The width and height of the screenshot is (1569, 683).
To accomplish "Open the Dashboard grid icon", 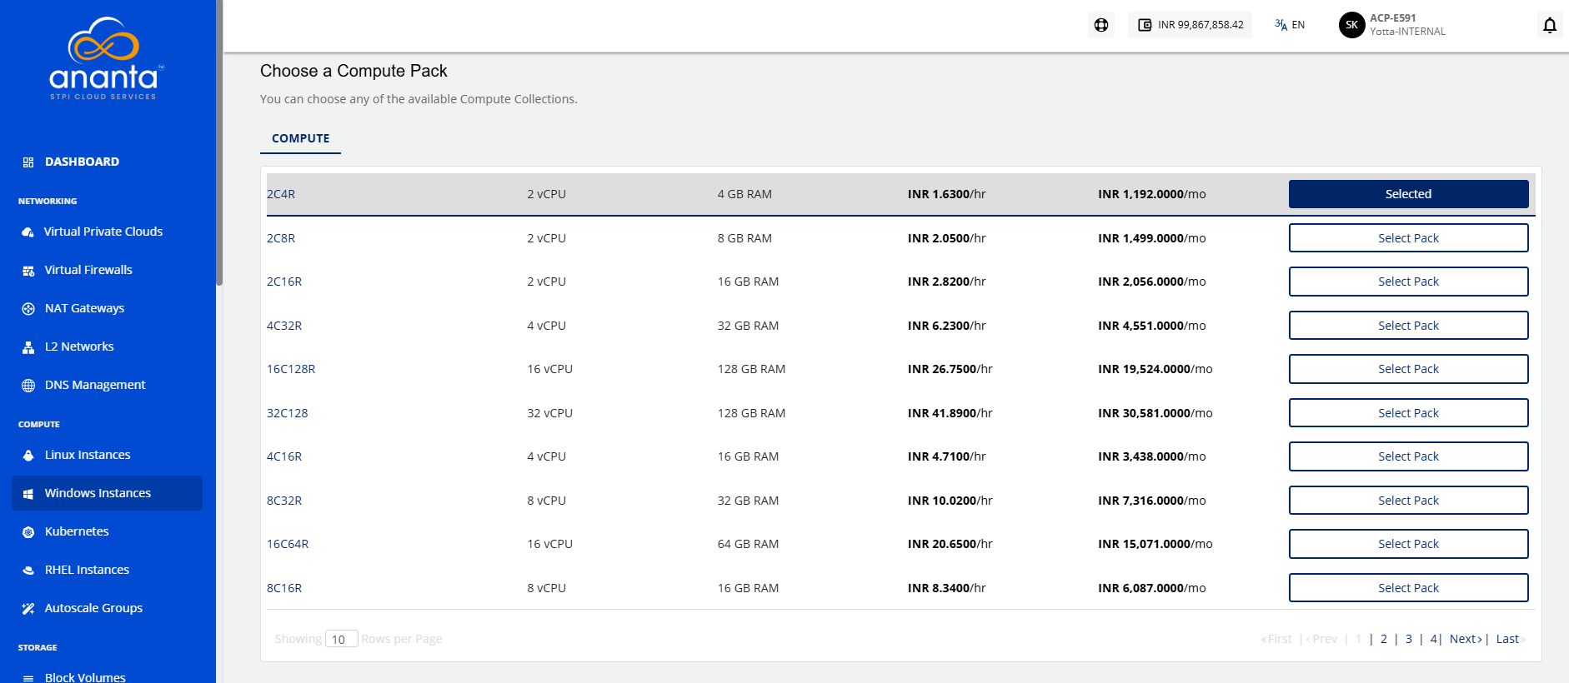I will 28,162.
